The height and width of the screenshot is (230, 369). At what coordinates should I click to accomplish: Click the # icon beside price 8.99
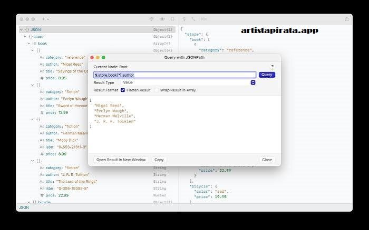(42, 154)
